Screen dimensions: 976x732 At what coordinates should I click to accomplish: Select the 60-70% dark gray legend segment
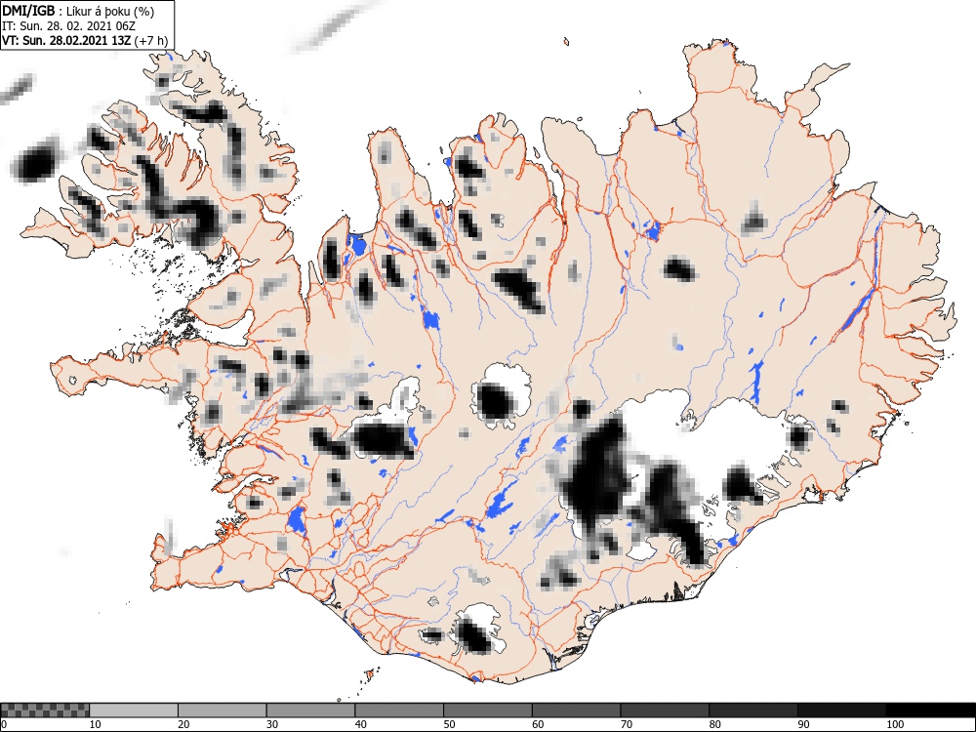[577, 711]
